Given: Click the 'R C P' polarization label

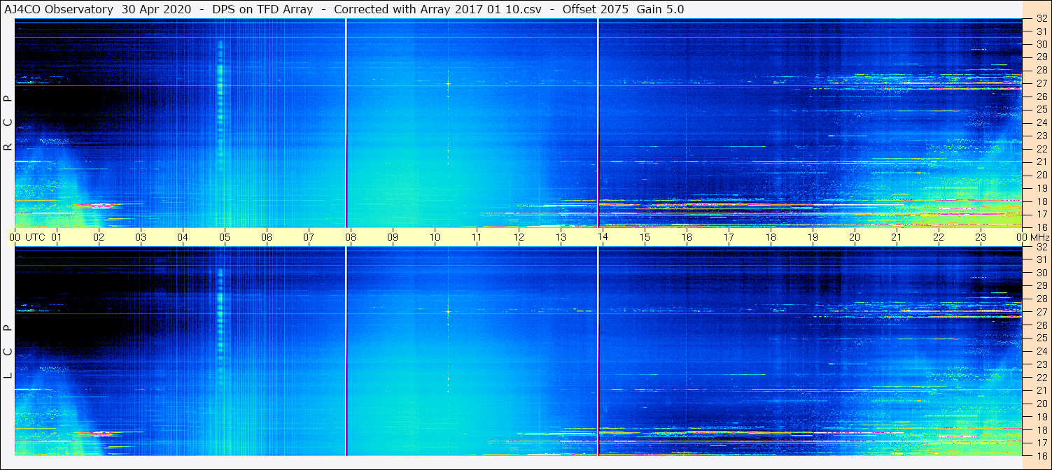Looking at the screenshot, I should (8, 123).
